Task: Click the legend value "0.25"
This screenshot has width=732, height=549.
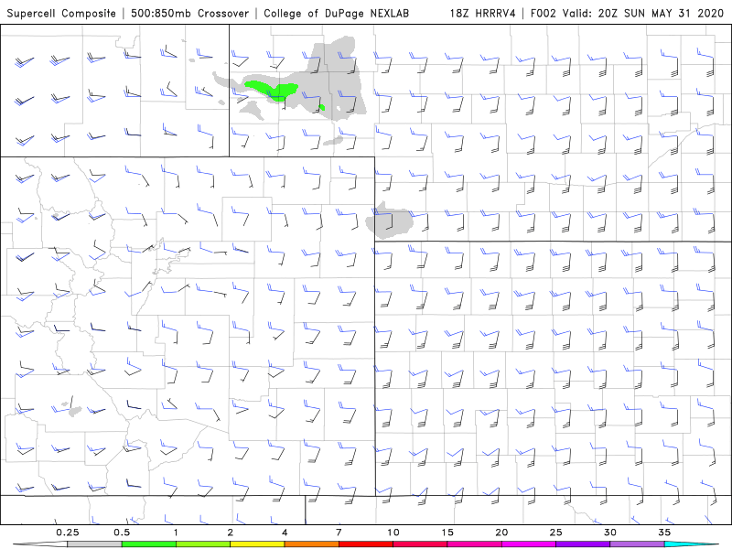Action: point(67,533)
